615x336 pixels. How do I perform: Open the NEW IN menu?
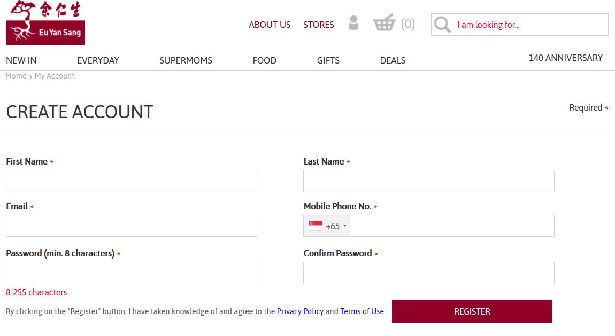[21, 60]
